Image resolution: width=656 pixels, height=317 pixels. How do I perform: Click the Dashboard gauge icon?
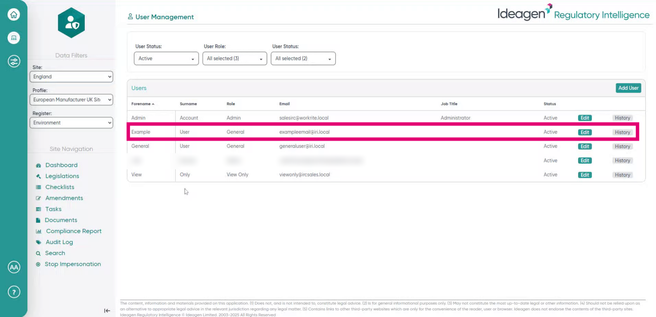click(x=38, y=165)
